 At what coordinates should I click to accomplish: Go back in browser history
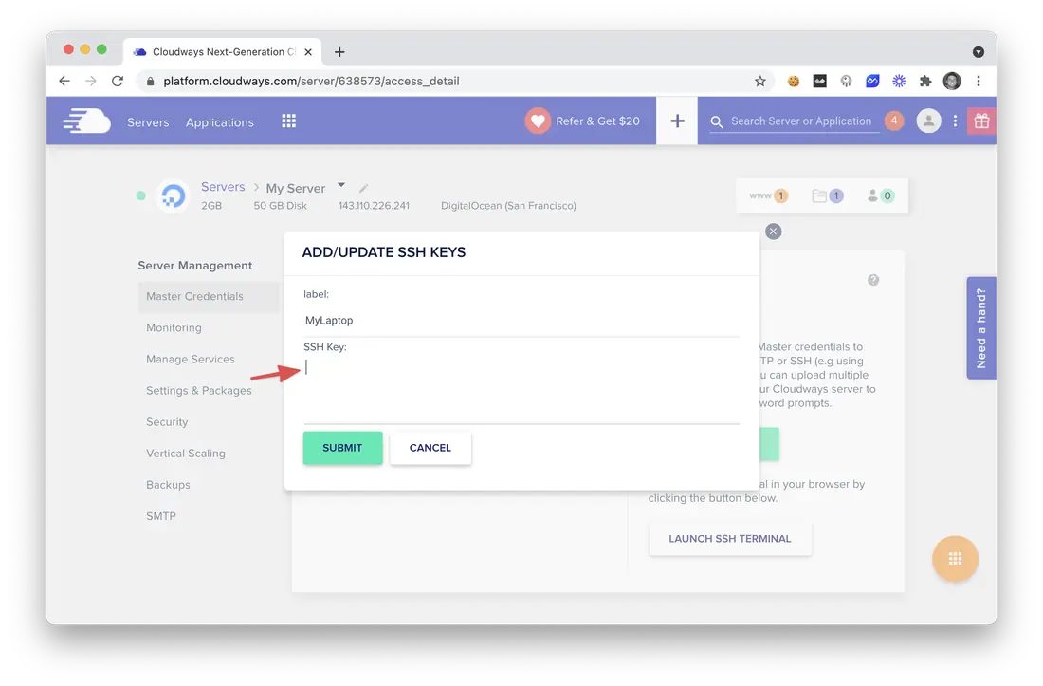click(64, 82)
